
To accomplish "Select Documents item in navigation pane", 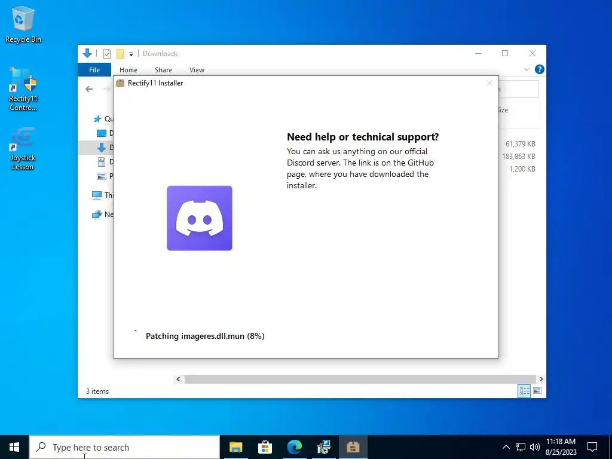I will 105,161.
